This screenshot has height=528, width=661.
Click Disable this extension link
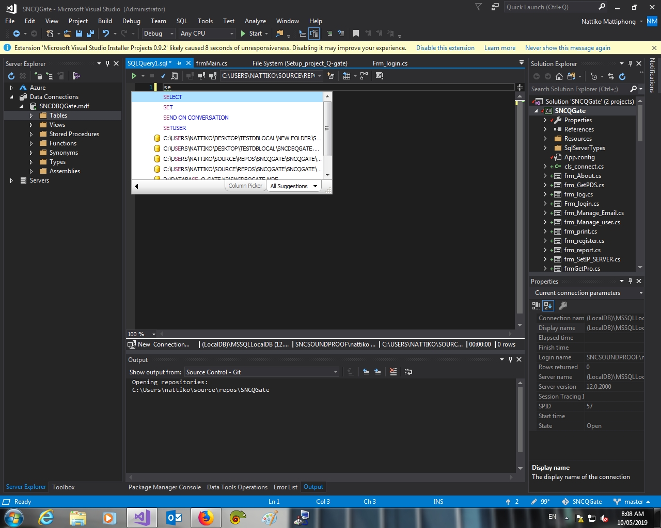pos(445,48)
